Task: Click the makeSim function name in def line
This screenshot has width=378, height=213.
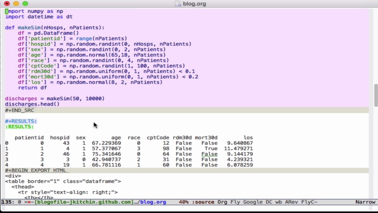Action: pos(29,28)
